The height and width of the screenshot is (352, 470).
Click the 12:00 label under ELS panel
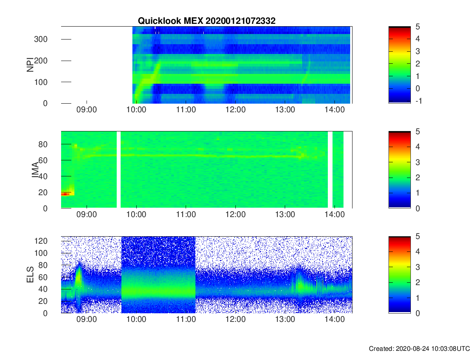[x=235, y=320]
